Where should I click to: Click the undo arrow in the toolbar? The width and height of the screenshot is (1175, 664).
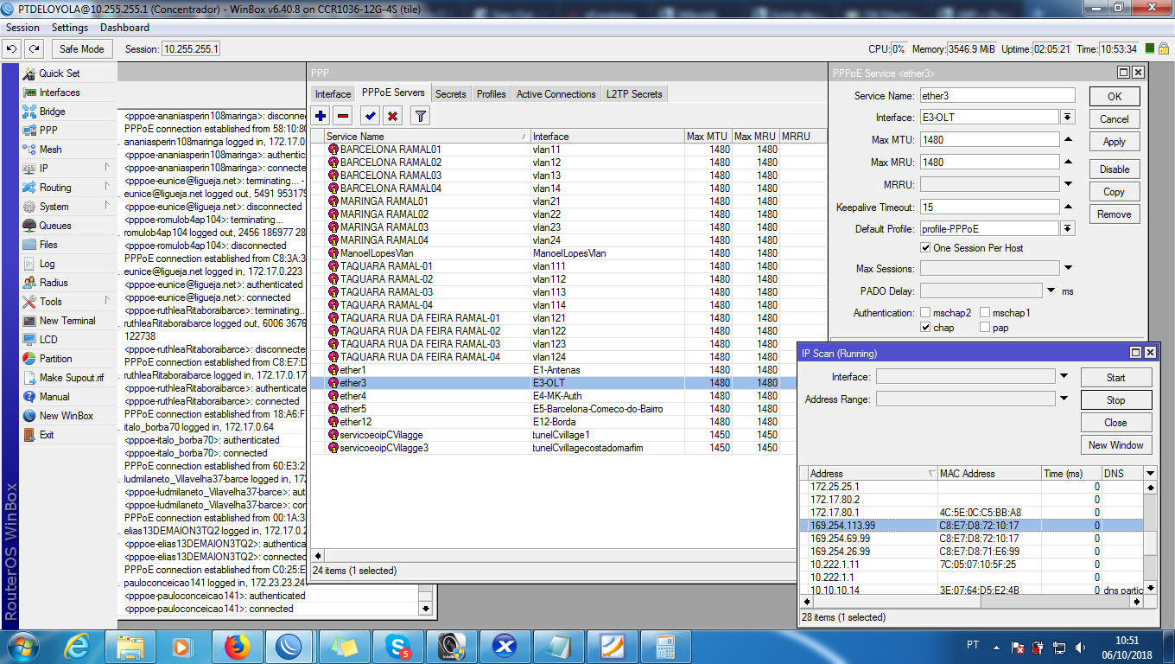[x=12, y=49]
